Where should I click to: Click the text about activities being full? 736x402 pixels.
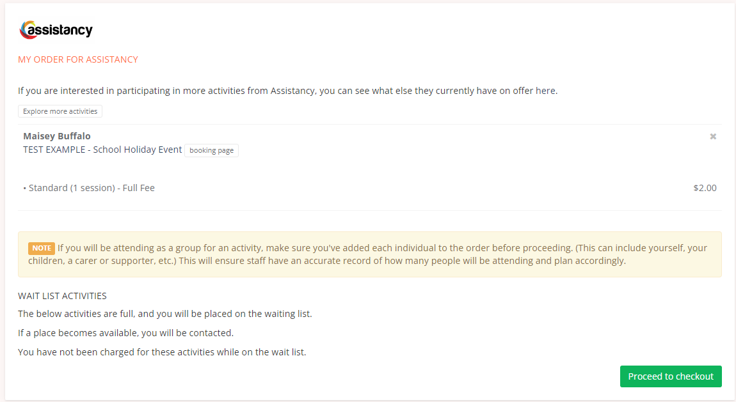tap(164, 314)
